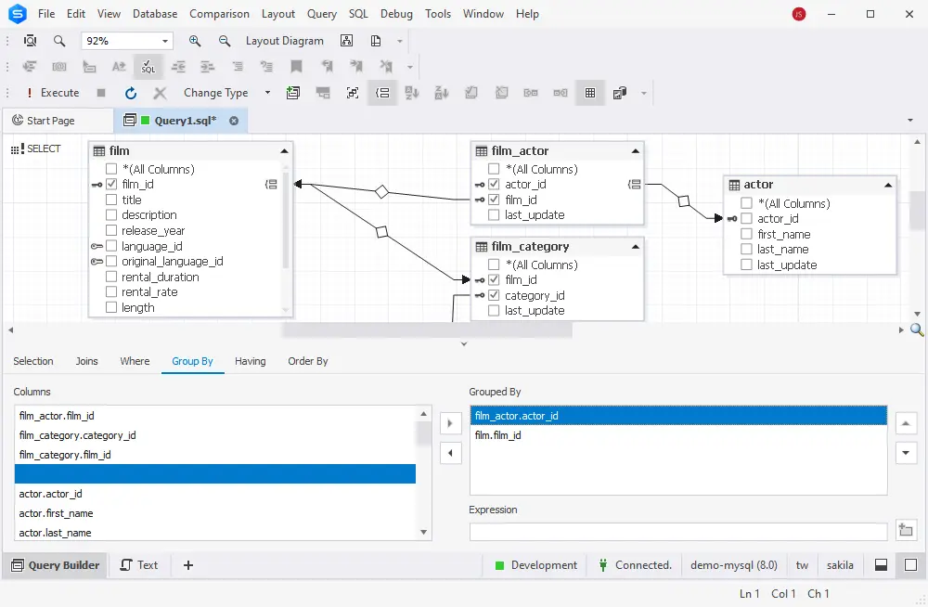928x607 pixels.
Task: Click the Execute button
Action: pos(58,93)
